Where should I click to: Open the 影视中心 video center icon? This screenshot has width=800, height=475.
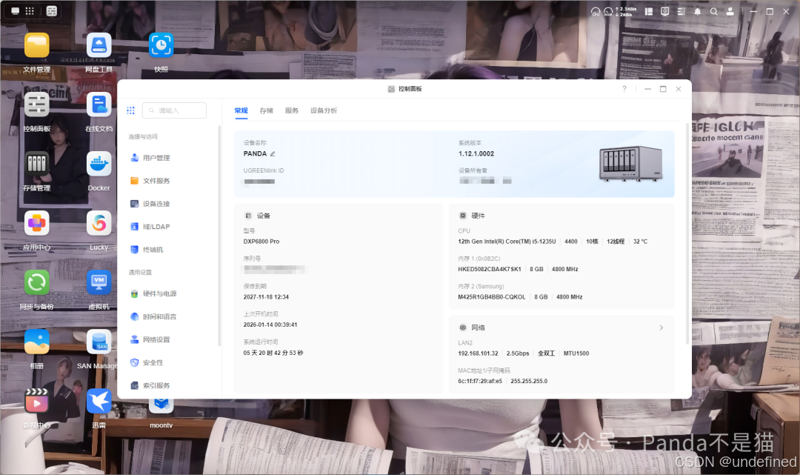click(37, 400)
